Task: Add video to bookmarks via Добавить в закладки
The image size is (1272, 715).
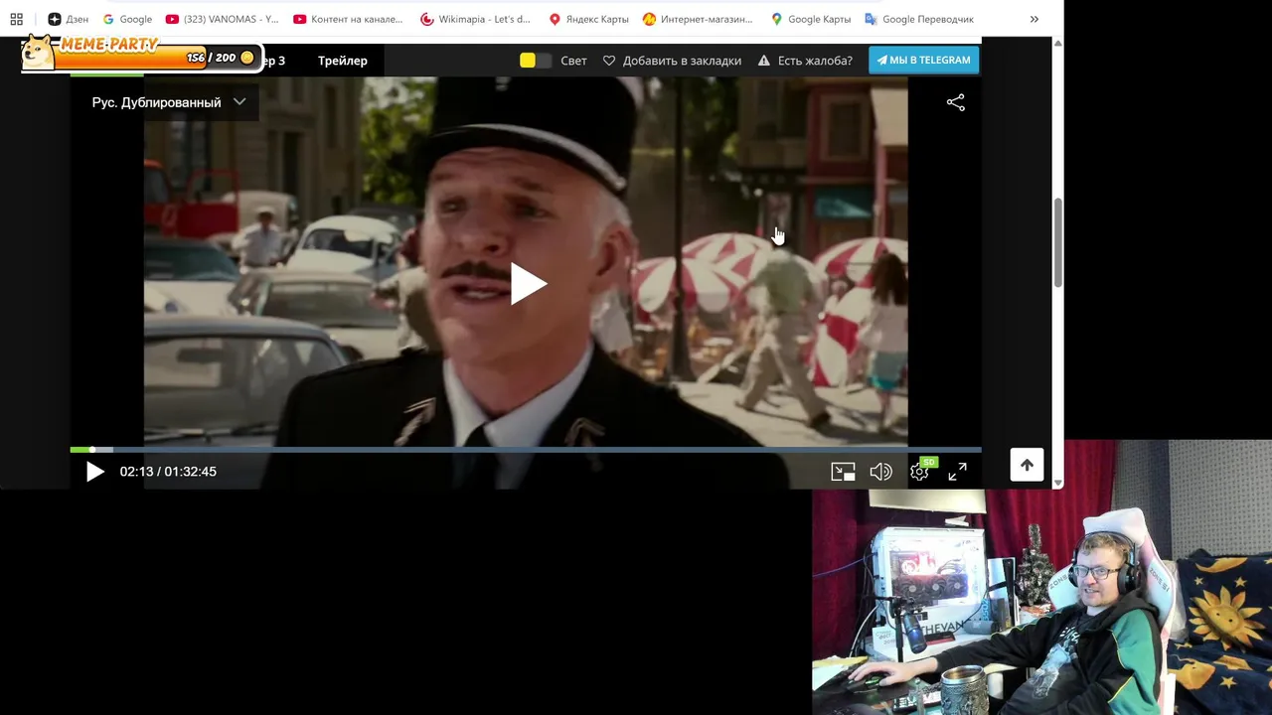Action: 682,61
